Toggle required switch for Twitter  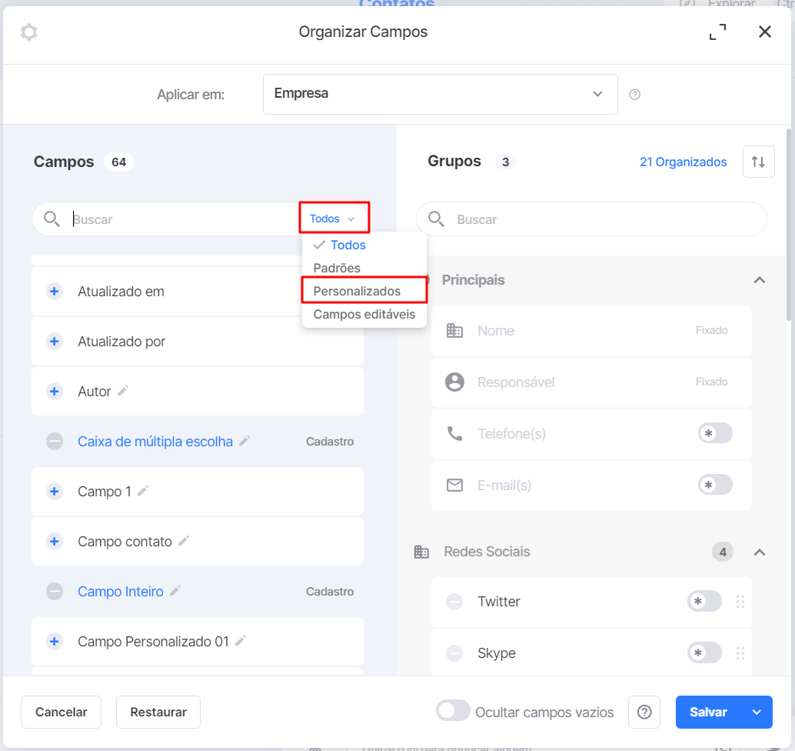pyautogui.click(x=704, y=601)
